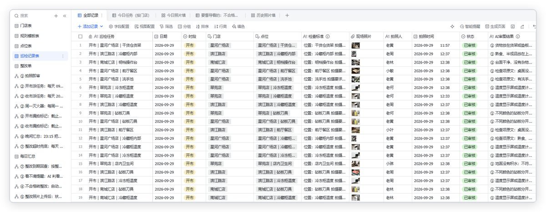Click 拍照人 '小敏' in row 4
This screenshot has height=212, width=546.
[390, 71]
